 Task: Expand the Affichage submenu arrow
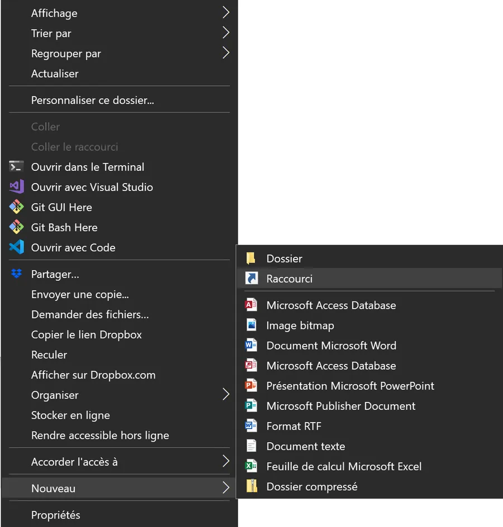pos(226,13)
